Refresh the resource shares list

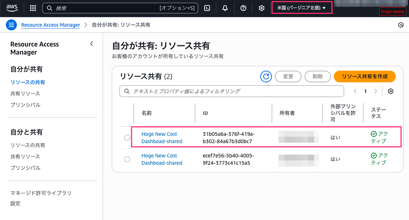266,77
